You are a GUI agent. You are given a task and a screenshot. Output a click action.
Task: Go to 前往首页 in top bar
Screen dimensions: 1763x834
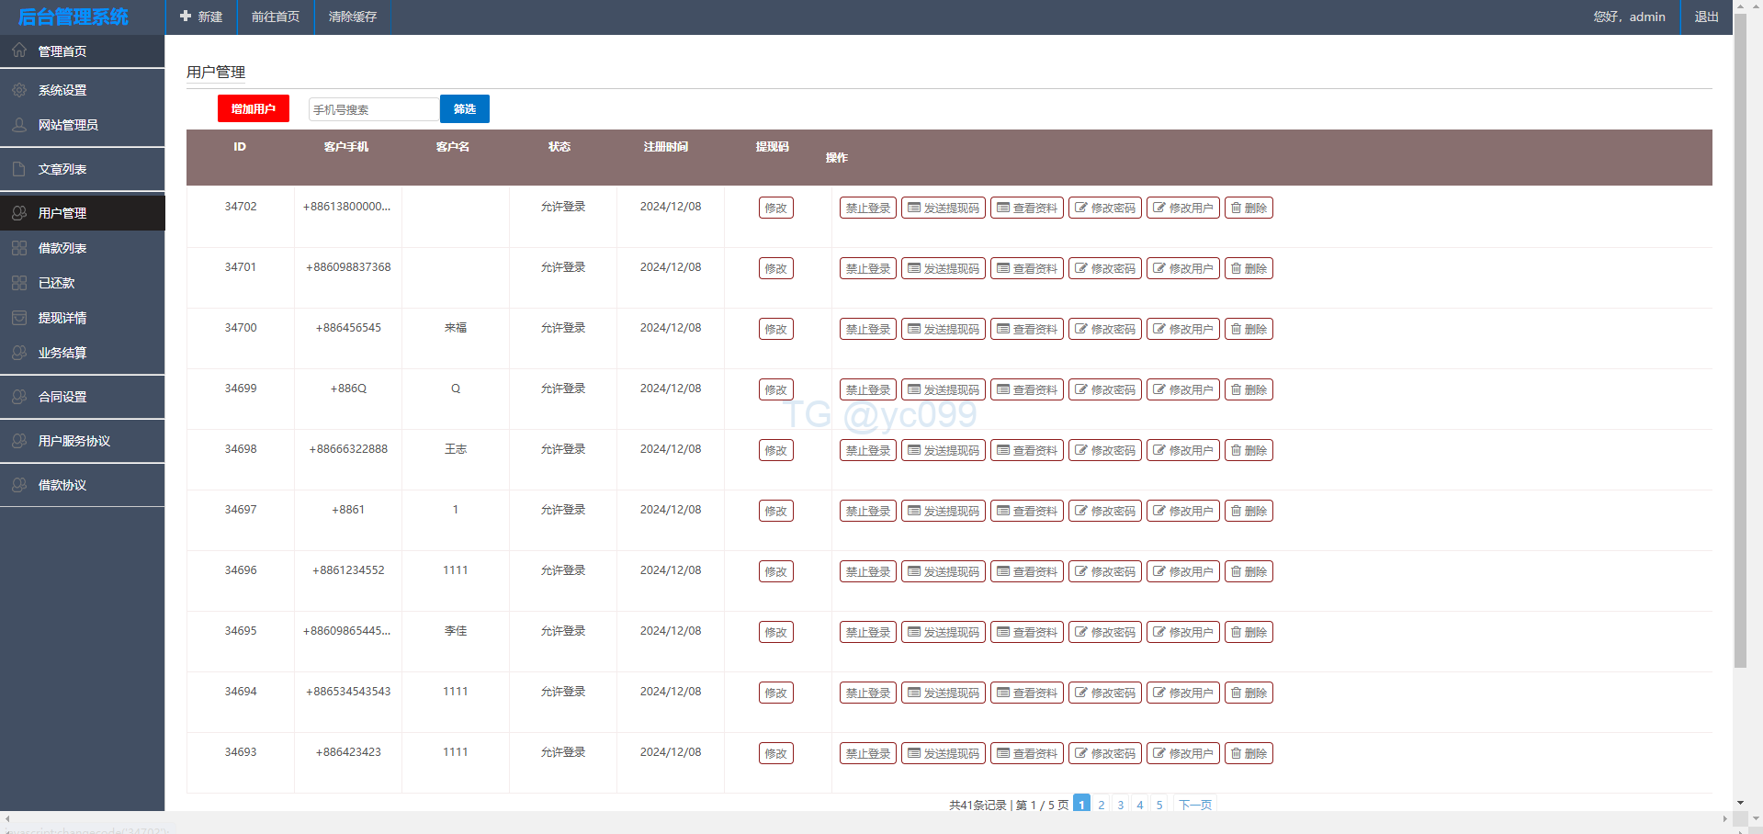pyautogui.click(x=276, y=17)
